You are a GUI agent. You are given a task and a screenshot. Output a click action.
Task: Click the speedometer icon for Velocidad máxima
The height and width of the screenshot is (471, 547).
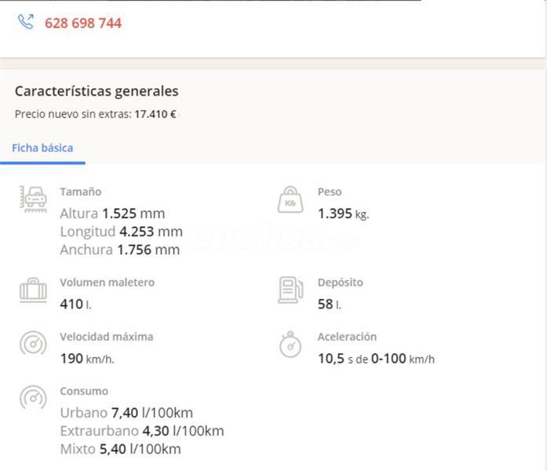coord(33,344)
